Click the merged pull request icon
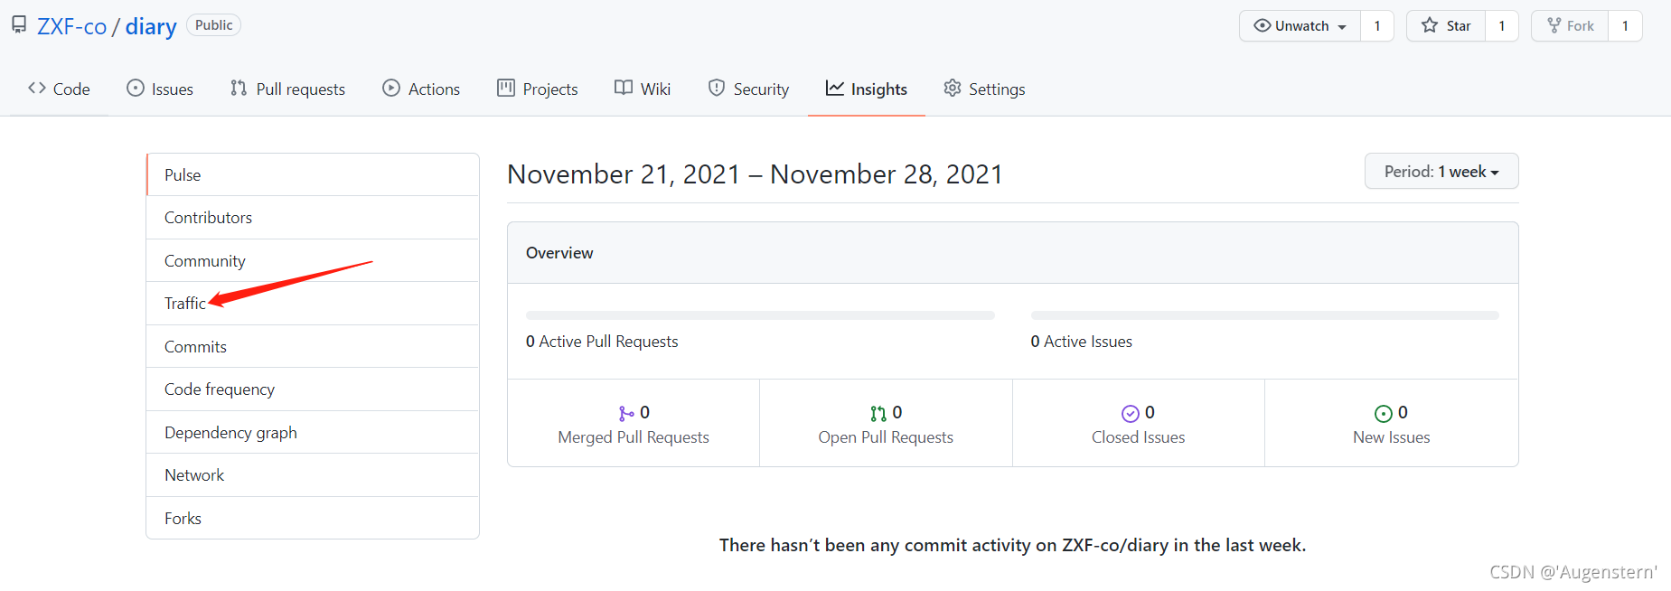The width and height of the screenshot is (1671, 591). (626, 414)
